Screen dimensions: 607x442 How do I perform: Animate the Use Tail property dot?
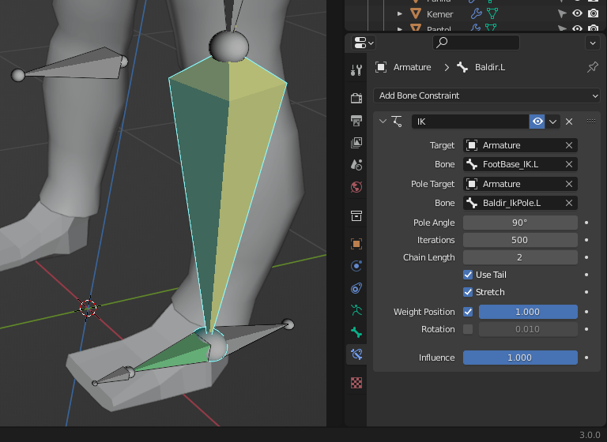(586, 275)
